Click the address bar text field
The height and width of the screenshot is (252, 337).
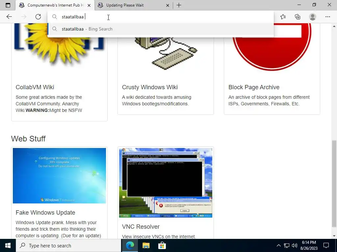point(161,17)
